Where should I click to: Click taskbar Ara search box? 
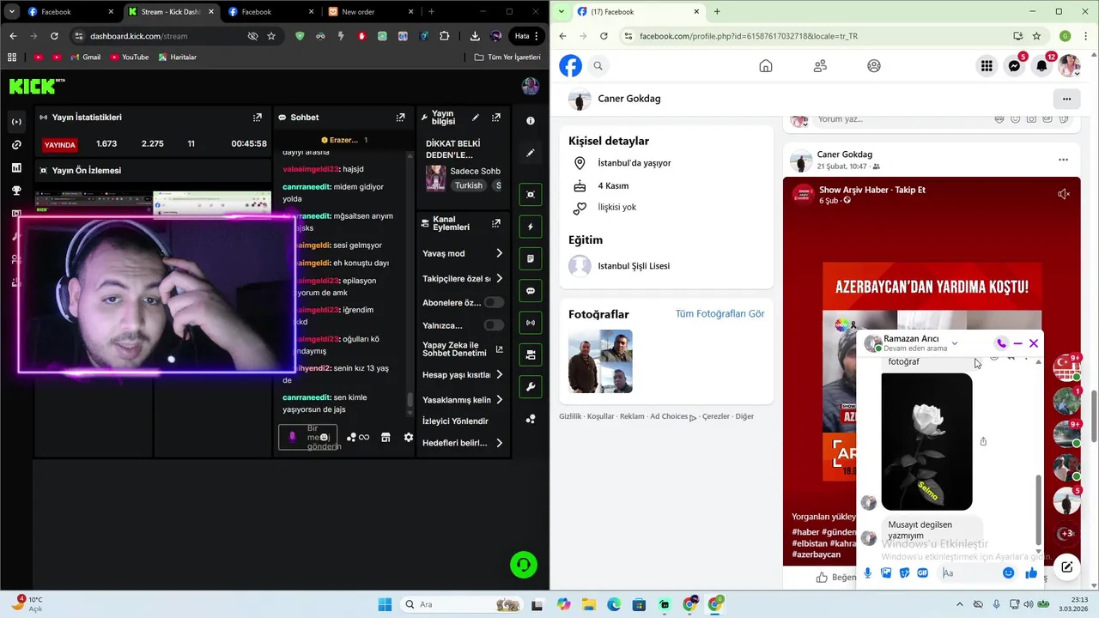(462, 604)
